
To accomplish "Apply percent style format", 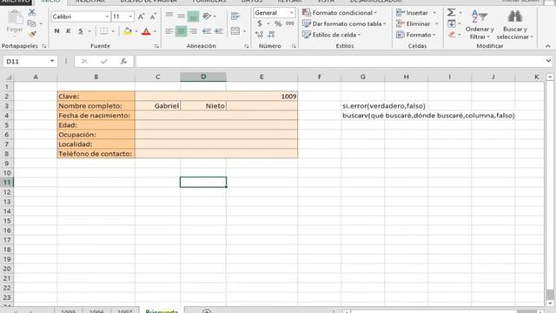I will coord(278,23).
